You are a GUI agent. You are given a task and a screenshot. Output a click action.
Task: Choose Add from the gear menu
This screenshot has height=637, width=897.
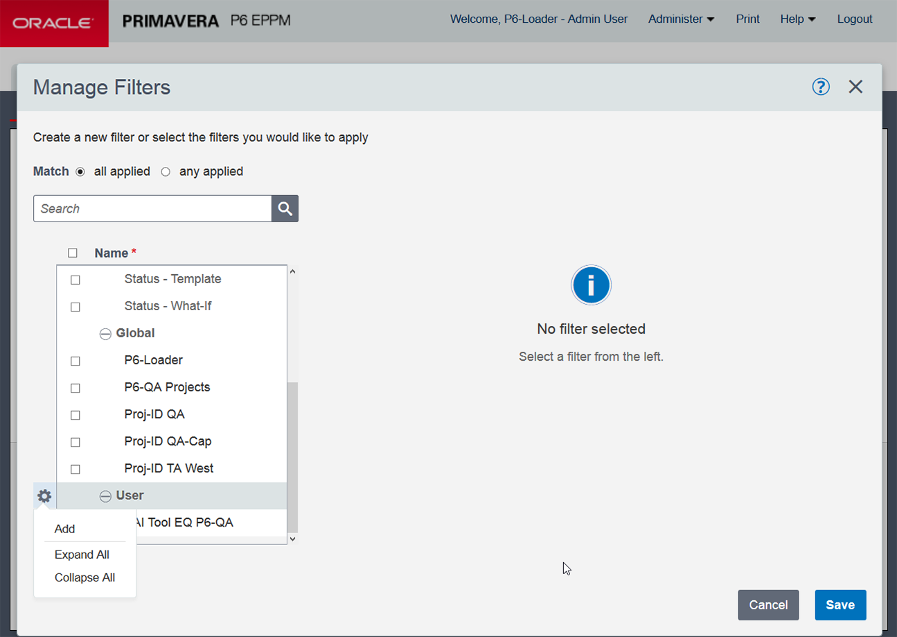(64, 529)
